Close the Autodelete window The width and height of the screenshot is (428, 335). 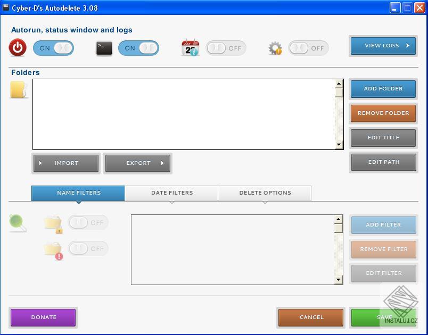point(419,7)
